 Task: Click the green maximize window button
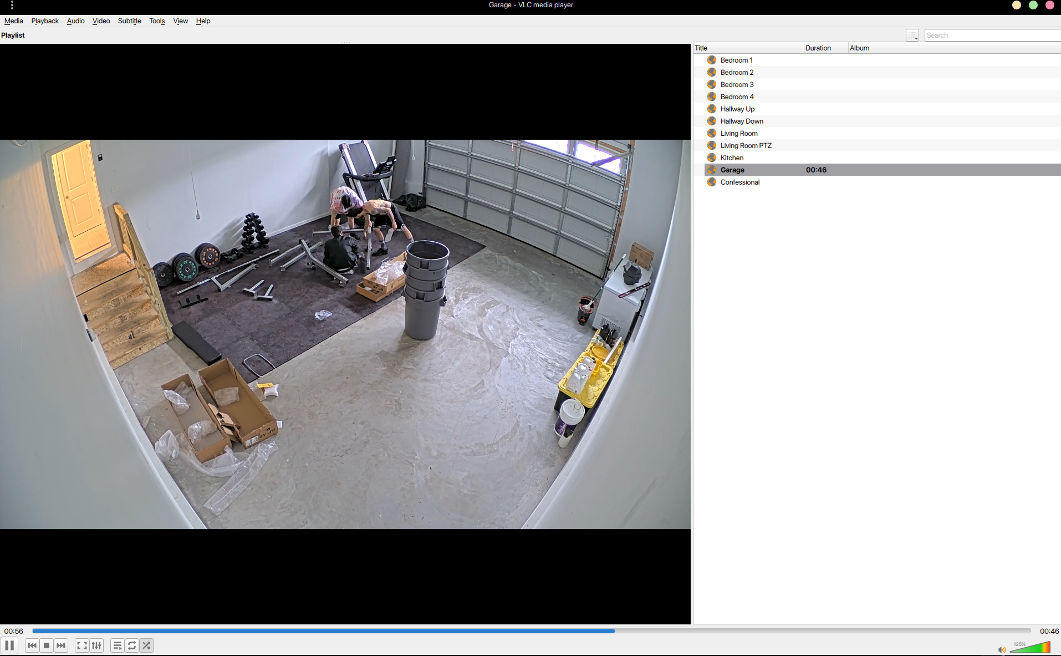click(x=1033, y=5)
